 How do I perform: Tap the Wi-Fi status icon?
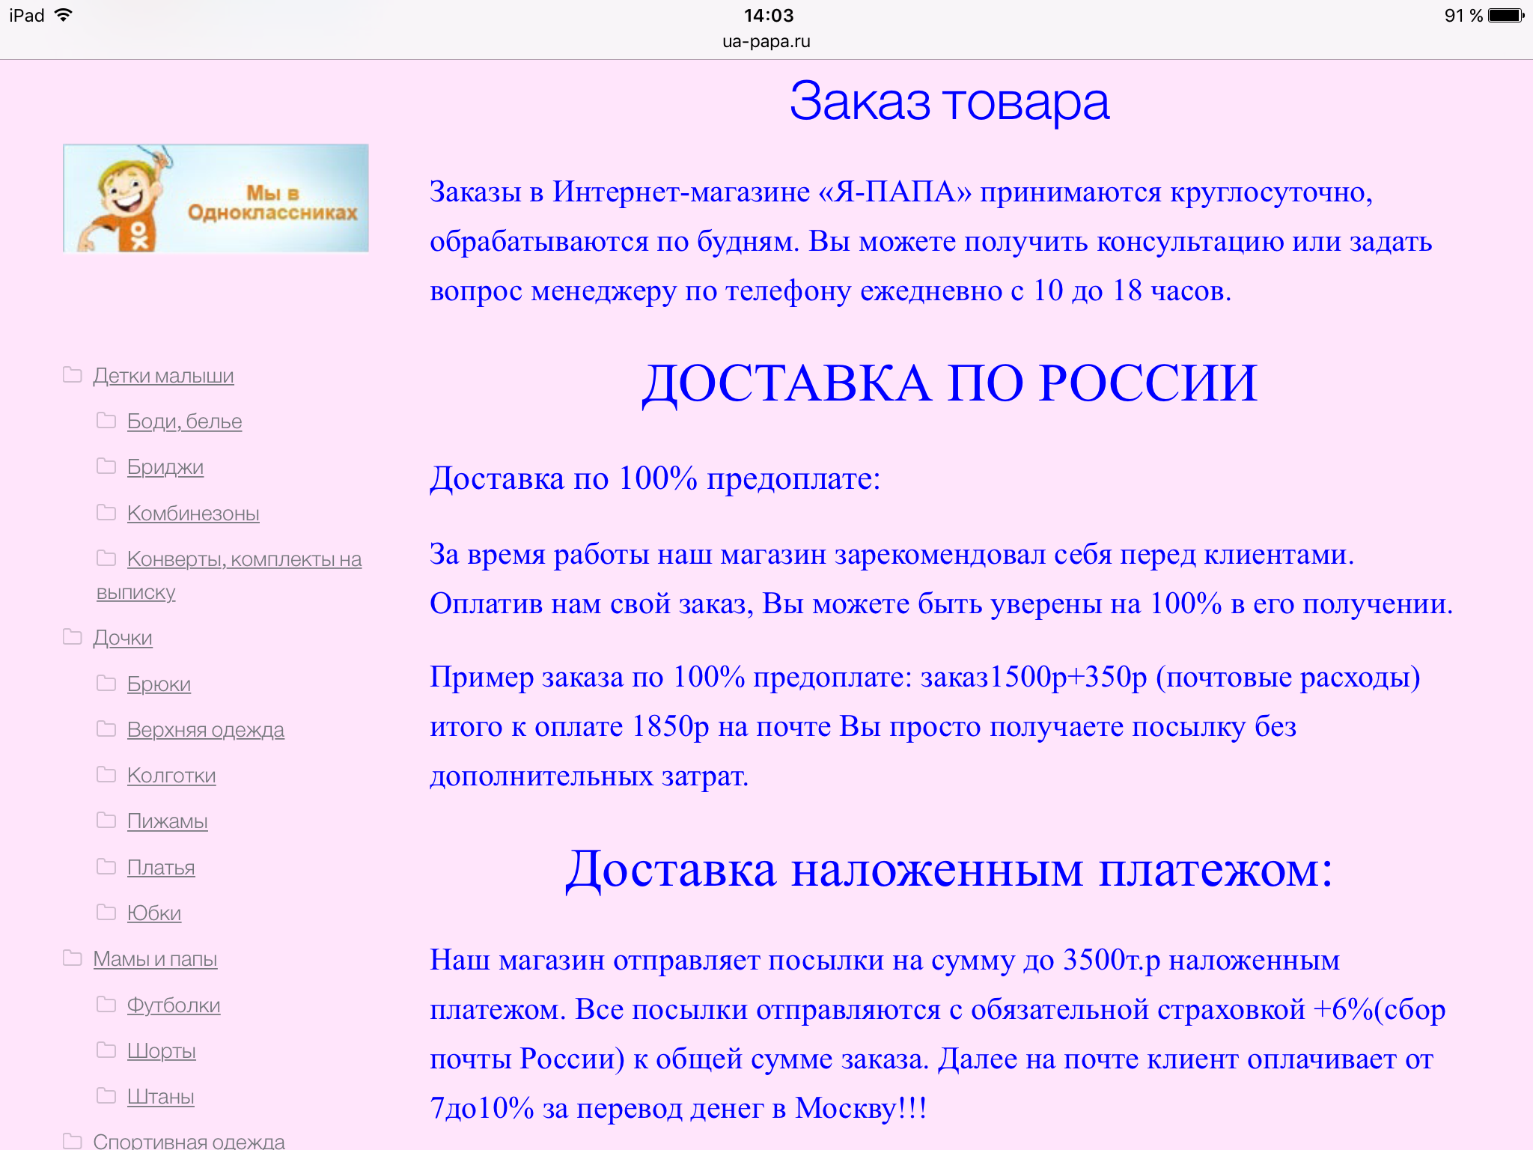point(64,15)
